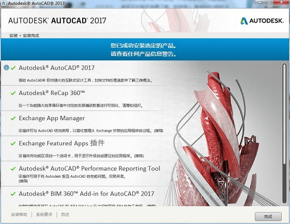The image size is (290, 224).
Task: Select the Exchange Featured Apps 插件 title
Action: [61, 143]
